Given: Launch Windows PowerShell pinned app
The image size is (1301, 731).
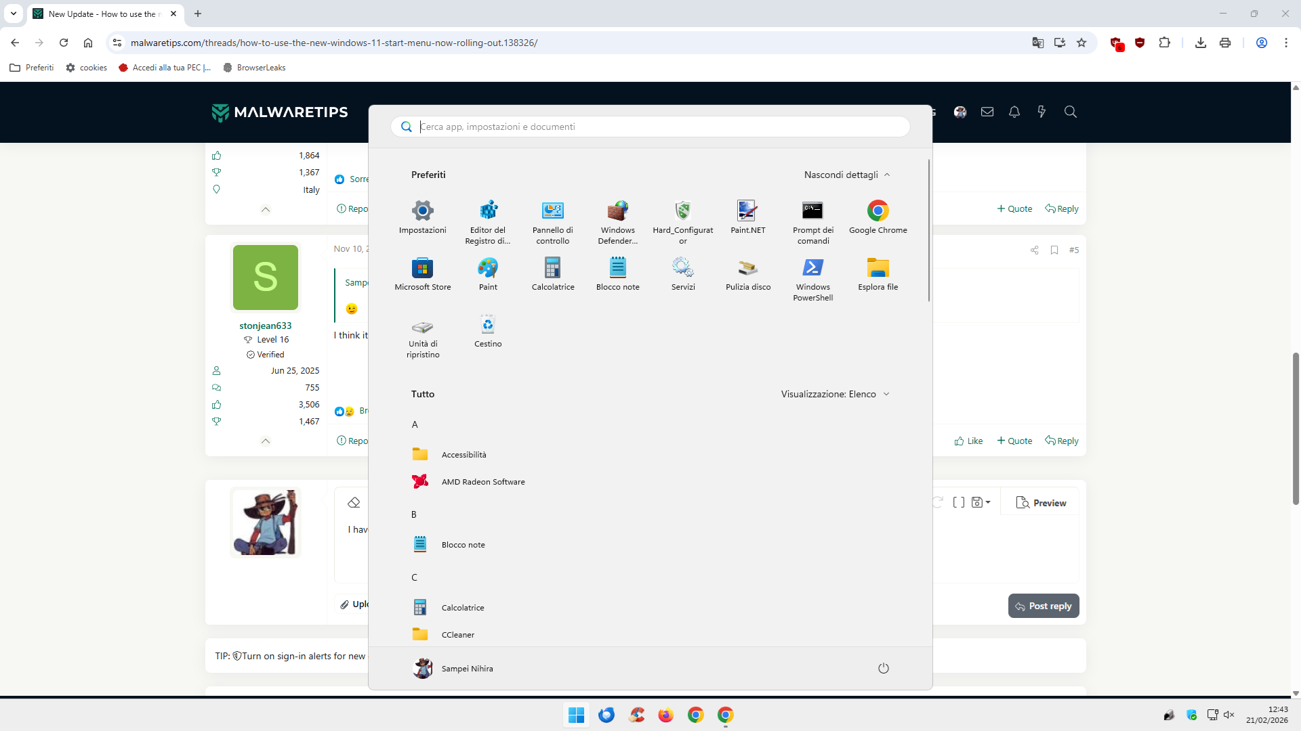Looking at the screenshot, I should pos(812,278).
